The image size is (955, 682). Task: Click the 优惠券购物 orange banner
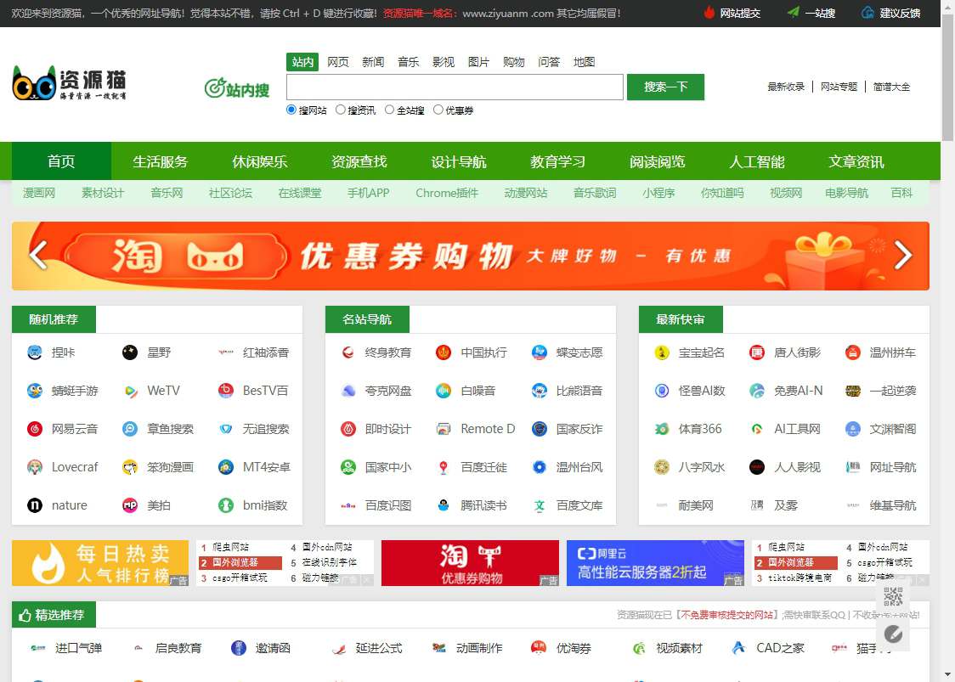click(x=470, y=256)
